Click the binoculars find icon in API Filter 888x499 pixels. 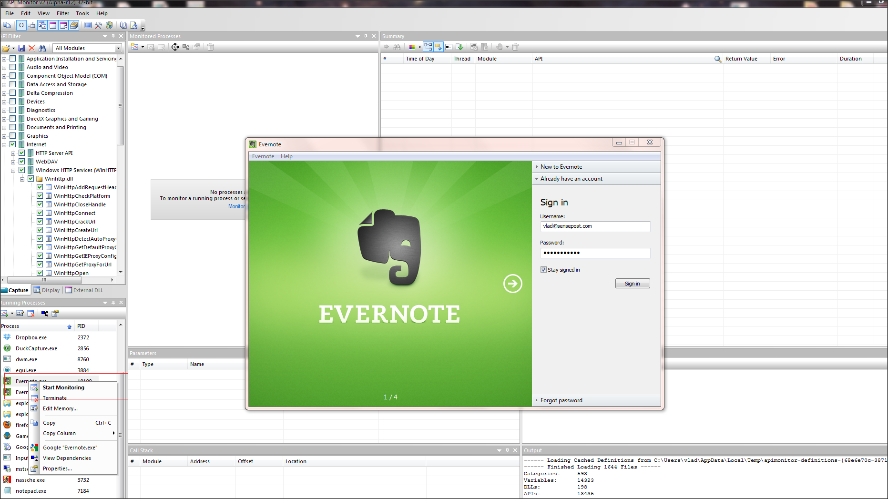point(42,48)
